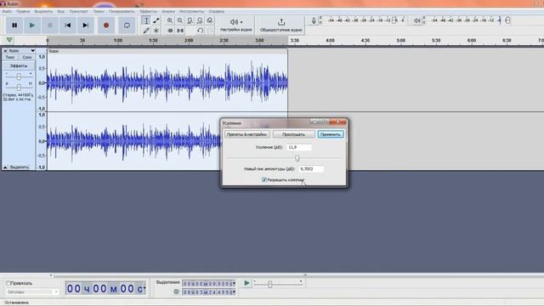The height and width of the screenshot is (306, 544).
Task: Select the Draw pencil tool
Action: tap(146, 31)
